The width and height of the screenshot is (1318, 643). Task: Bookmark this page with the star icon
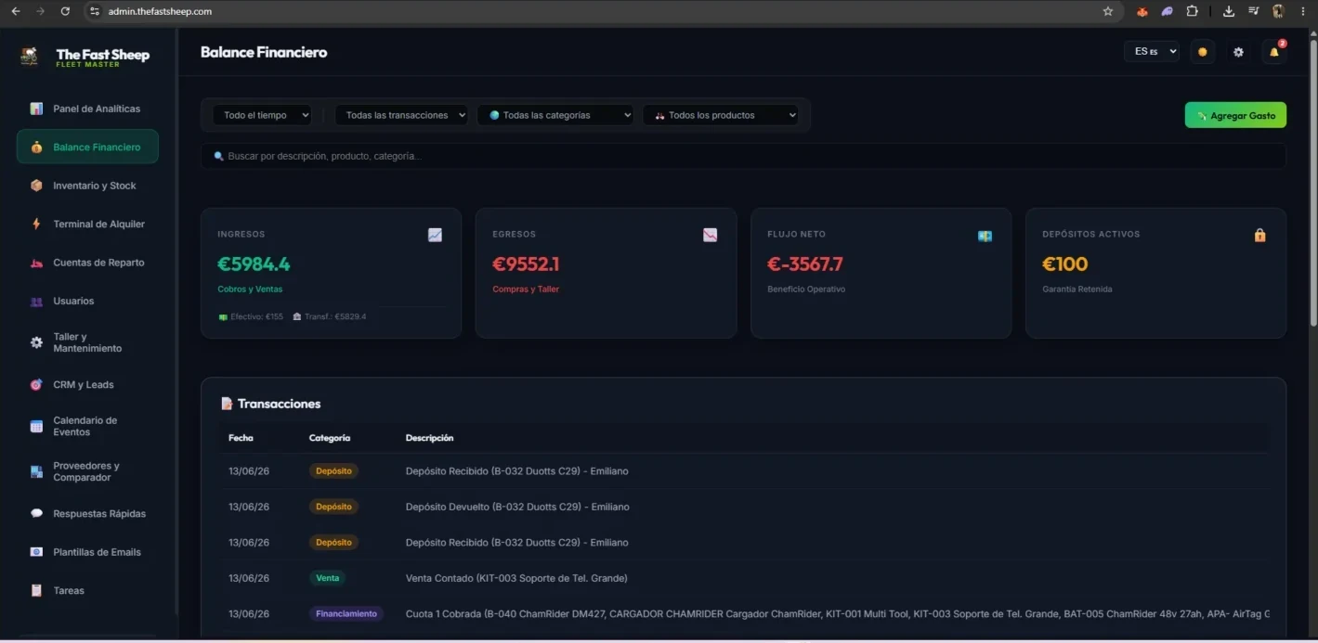pyautogui.click(x=1107, y=11)
